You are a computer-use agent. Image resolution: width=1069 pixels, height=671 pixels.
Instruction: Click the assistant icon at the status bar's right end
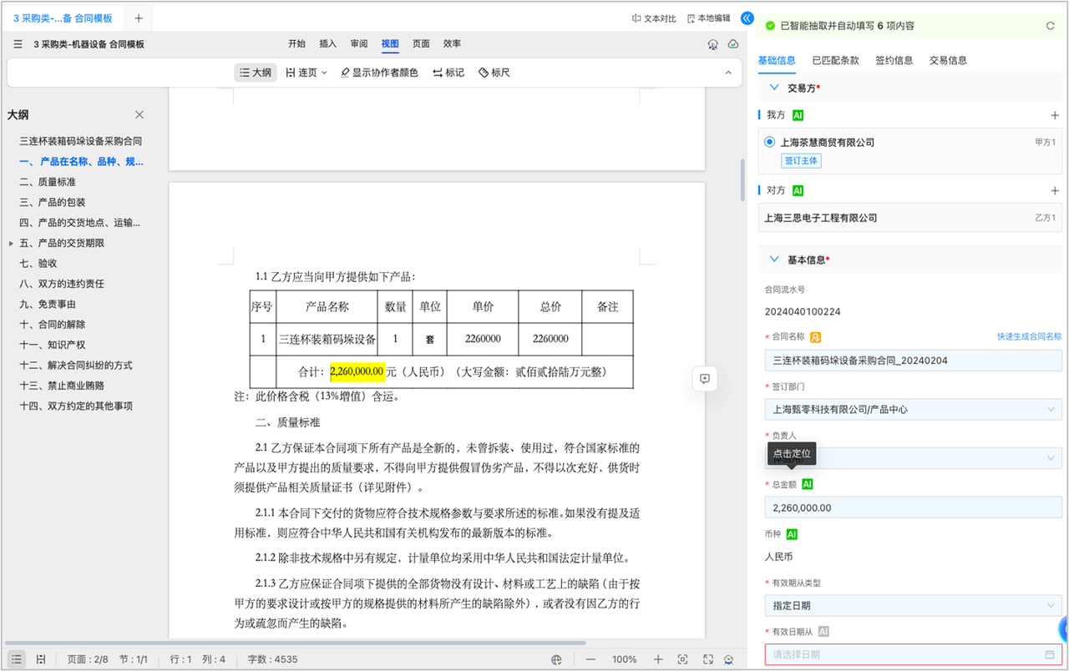pos(729,659)
